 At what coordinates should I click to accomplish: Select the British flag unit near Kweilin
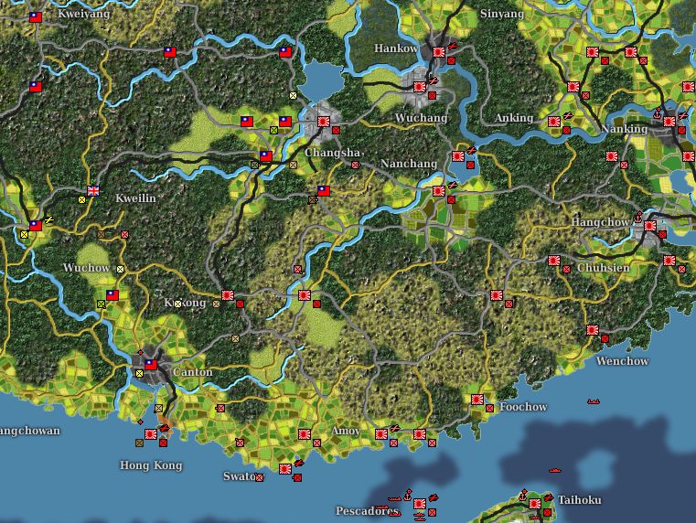[93, 191]
